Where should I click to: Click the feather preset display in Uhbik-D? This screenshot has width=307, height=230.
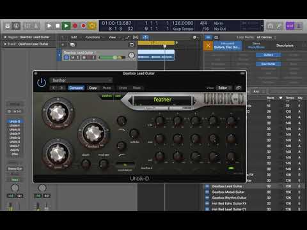(162, 100)
